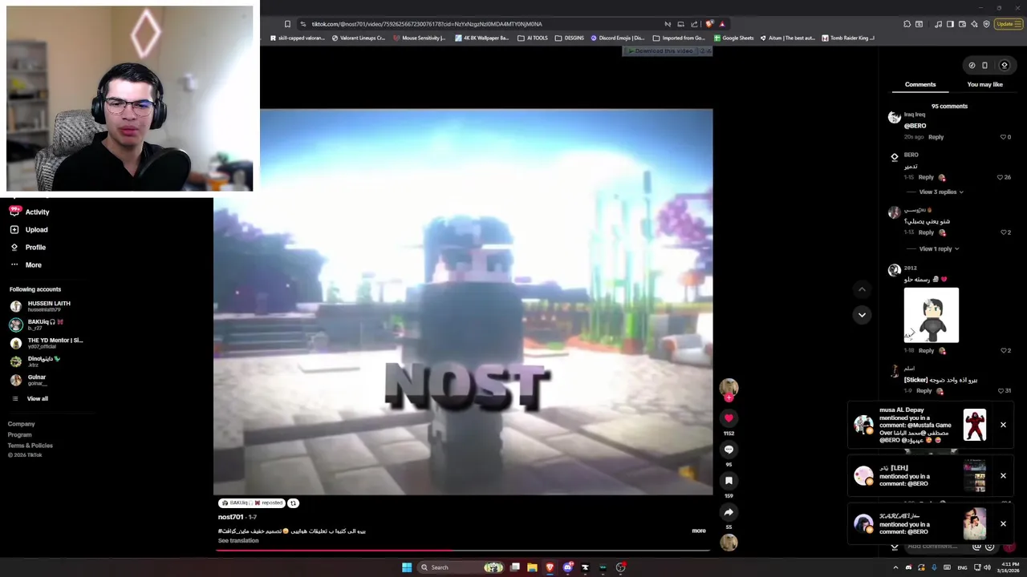Open the Terms & Policies footer link
Viewport: 1027px width, 577px height.
30,446
